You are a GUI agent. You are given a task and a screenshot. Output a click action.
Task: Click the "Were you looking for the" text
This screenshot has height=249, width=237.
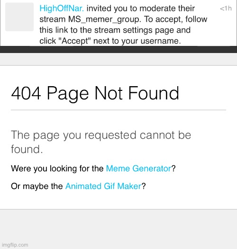[x=57, y=169]
